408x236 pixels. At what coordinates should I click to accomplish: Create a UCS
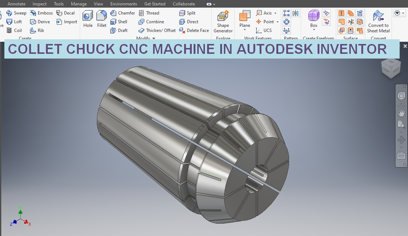click(264, 31)
